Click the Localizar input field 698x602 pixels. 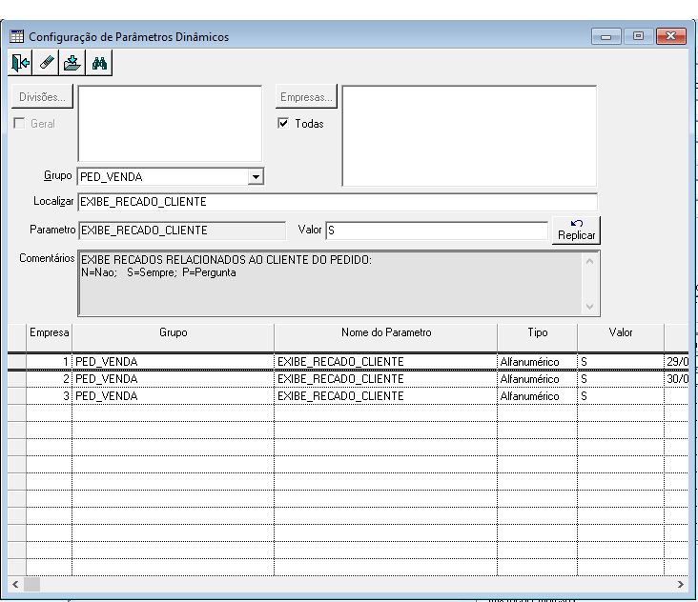(x=338, y=202)
